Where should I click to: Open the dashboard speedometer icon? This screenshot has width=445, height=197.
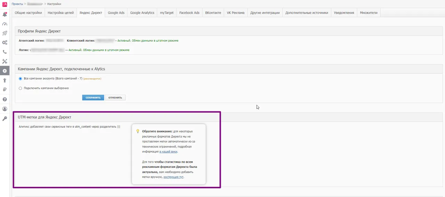(x=5, y=24)
